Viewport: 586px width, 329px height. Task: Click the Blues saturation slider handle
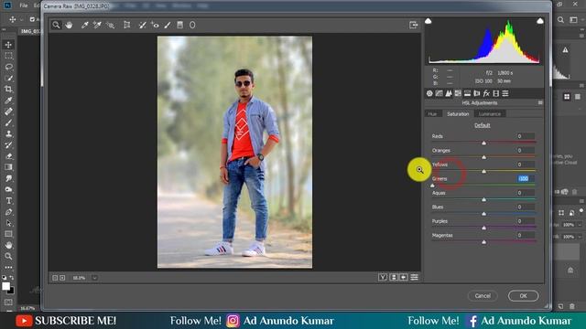484,214
